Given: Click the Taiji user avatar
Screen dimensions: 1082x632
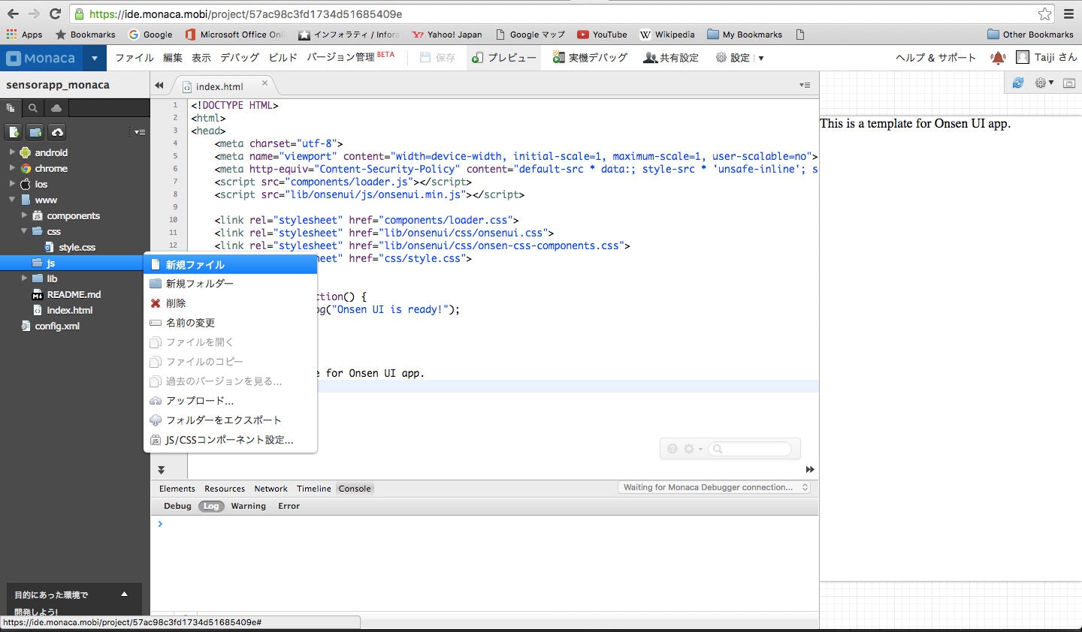Looking at the screenshot, I should pyautogui.click(x=1022, y=57).
